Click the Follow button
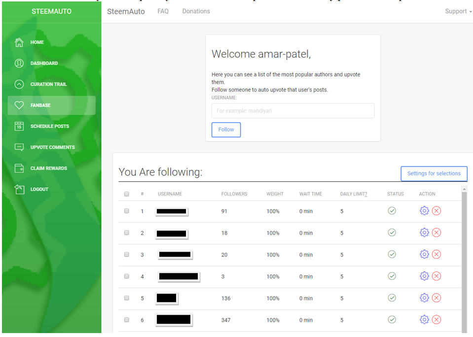The width and height of the screenshot is (473, 337). (x=226, y=130)
